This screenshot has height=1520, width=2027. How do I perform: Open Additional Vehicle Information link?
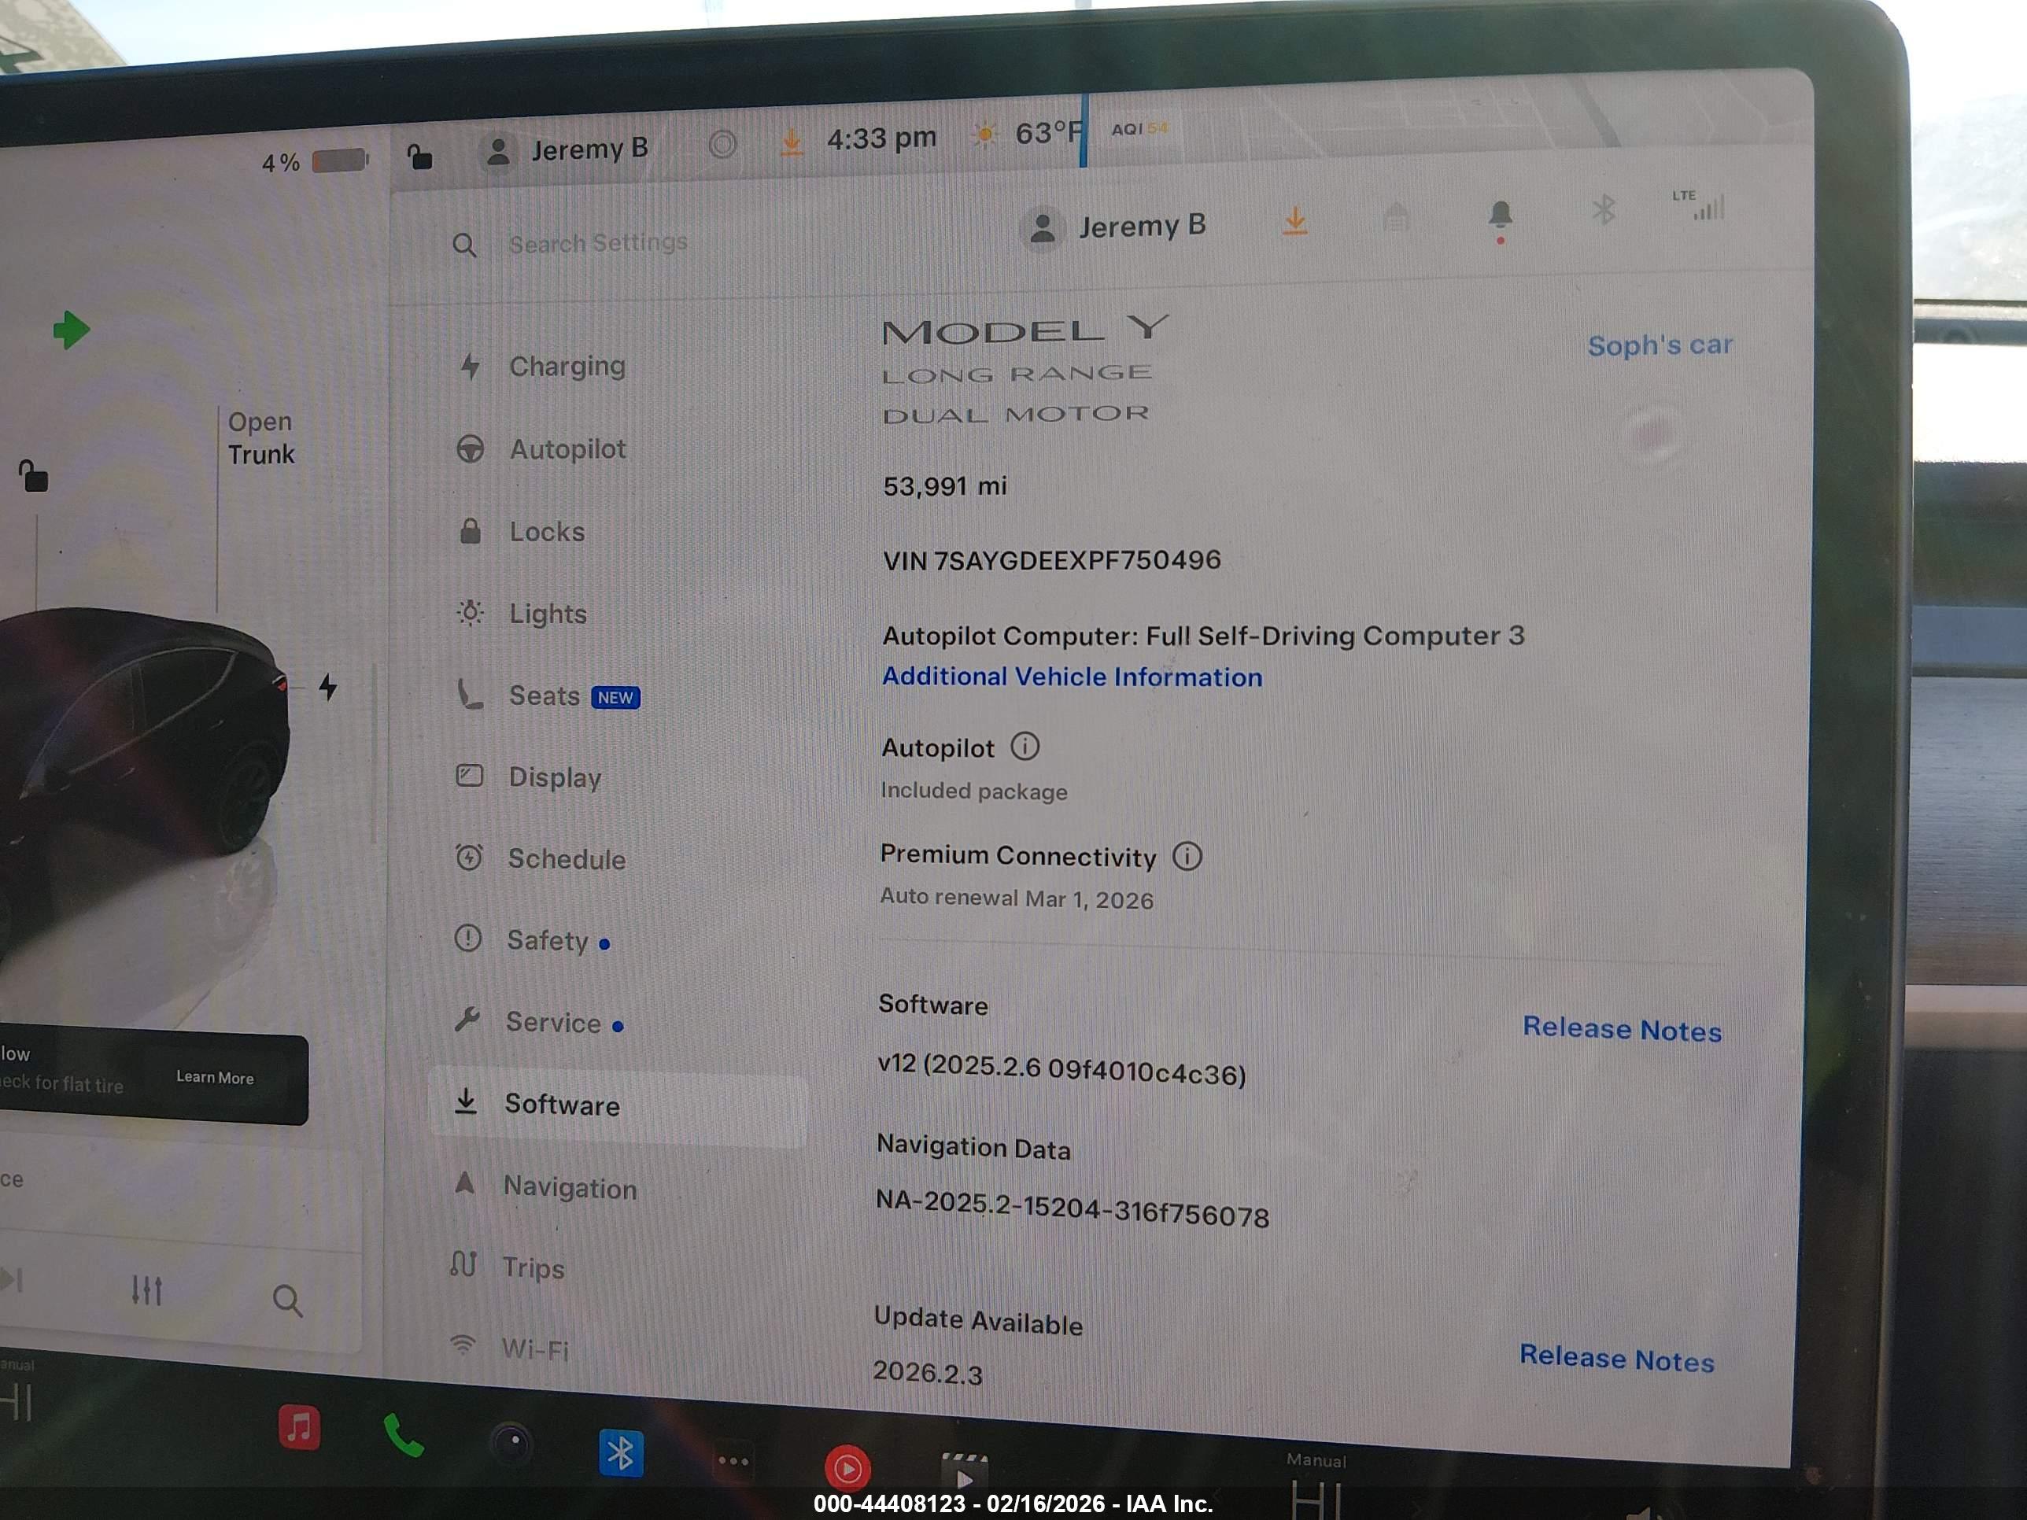point(1073,677)
